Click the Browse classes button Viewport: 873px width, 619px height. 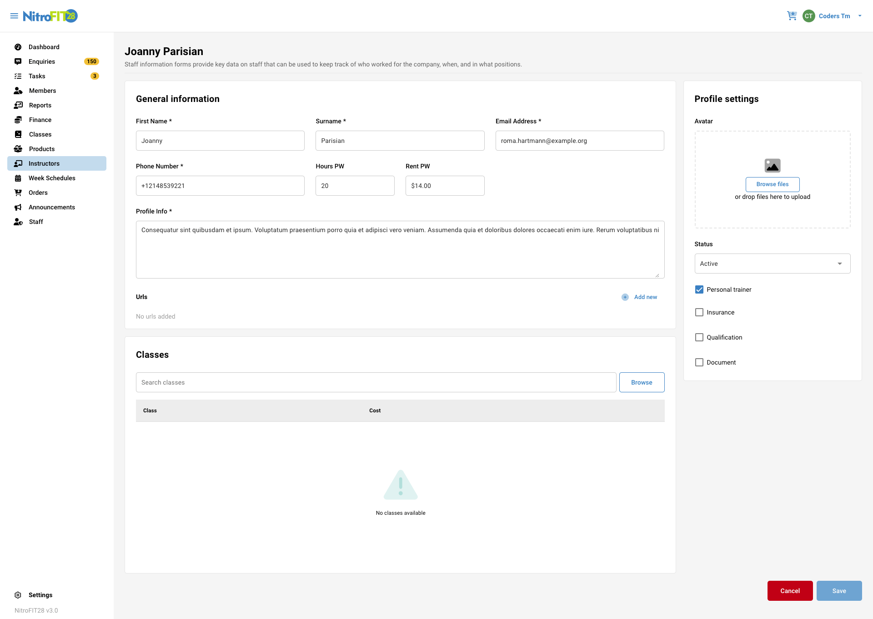[641, 382]
